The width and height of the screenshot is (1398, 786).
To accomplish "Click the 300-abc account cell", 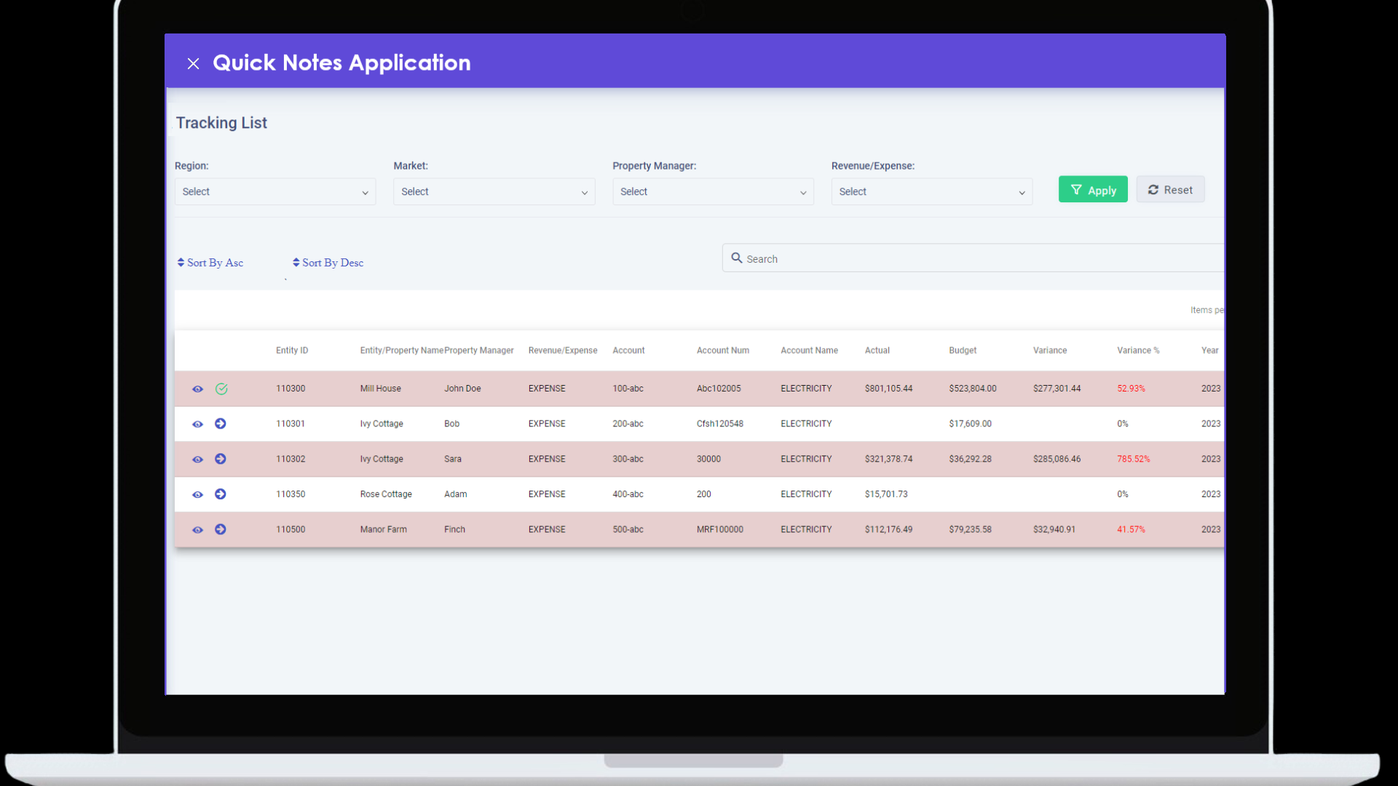I will (x=628, y=459).
